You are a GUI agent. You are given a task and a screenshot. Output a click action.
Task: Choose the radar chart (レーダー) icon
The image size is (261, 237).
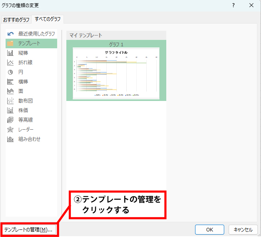pyautogui.click(x=10, y=130)
